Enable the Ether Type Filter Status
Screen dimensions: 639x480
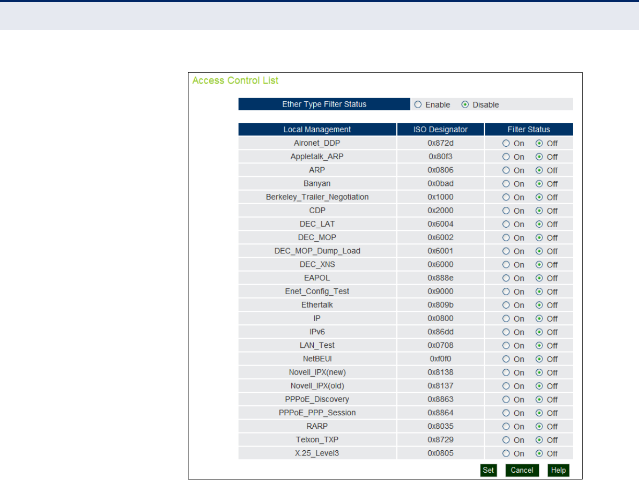418,104
